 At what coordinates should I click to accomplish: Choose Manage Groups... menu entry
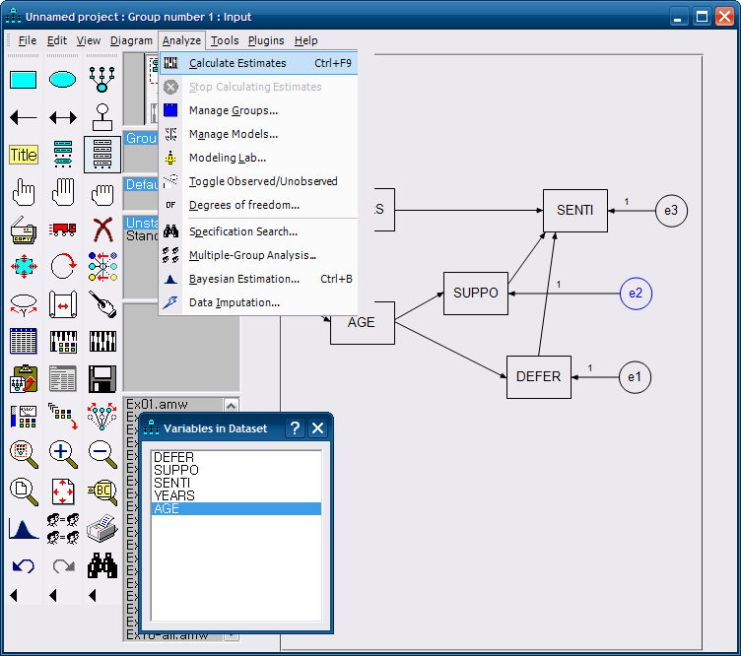point(258,110)
